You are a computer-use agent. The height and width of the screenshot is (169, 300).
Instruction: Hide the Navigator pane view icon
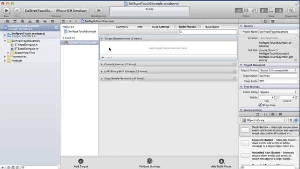coord(264,10)
